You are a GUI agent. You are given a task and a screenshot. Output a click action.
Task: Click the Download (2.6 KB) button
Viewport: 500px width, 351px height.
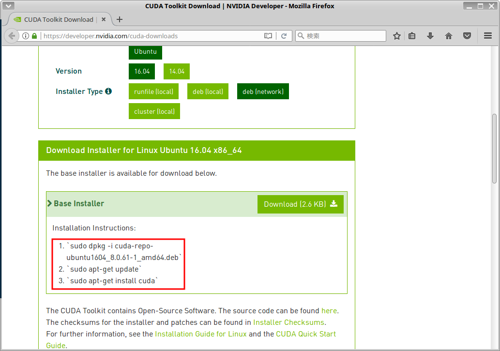pos(300,204)
